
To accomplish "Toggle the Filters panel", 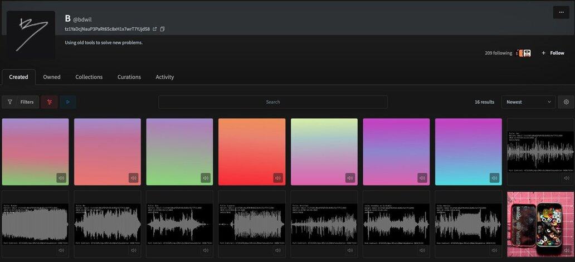I will pyautogui.click(x=21, y=102).
